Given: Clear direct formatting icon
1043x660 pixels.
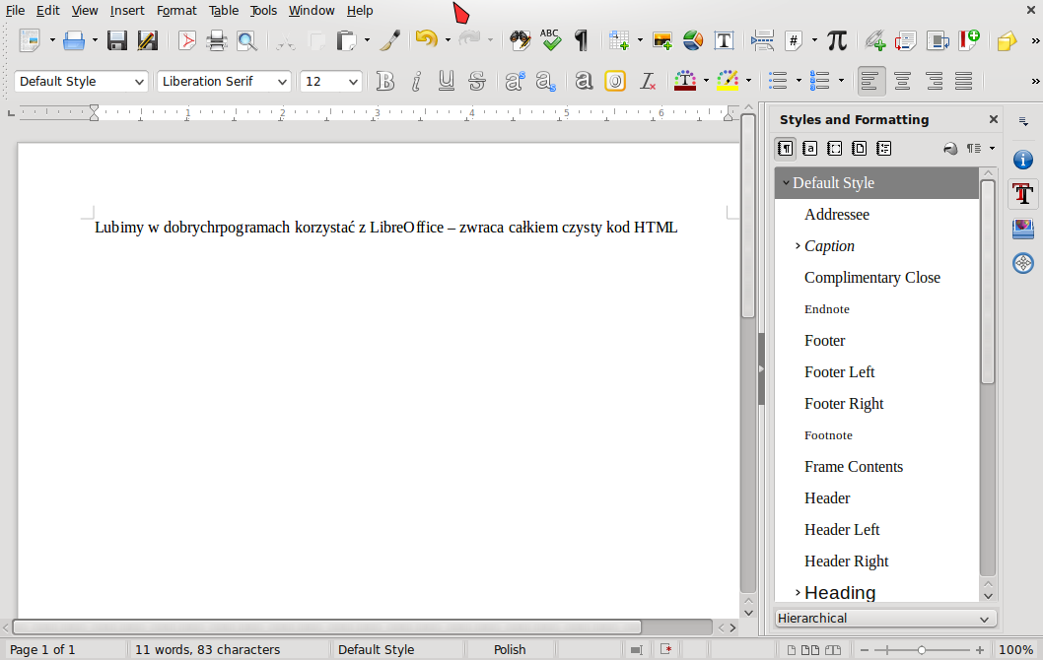Looking at the screenshot, I should pos(648,81).
